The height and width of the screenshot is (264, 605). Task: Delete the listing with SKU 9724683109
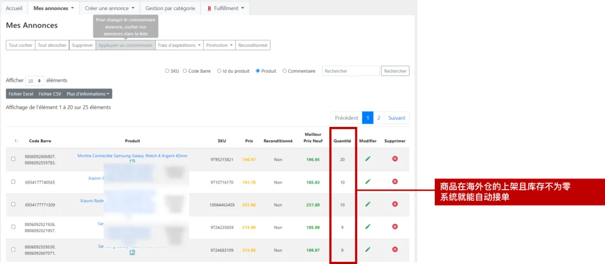coord(395,249)
